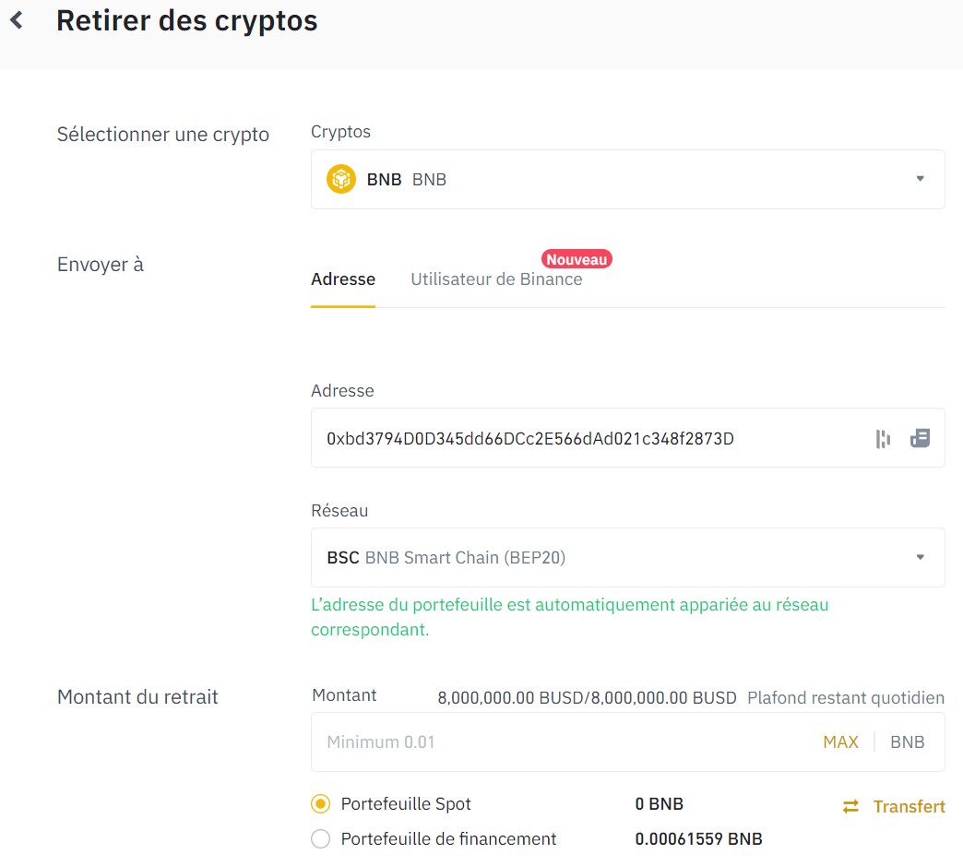The image size is (963, 866).
Task: Open the BNB Smart Chain network selector
Action: coord(627,557)
